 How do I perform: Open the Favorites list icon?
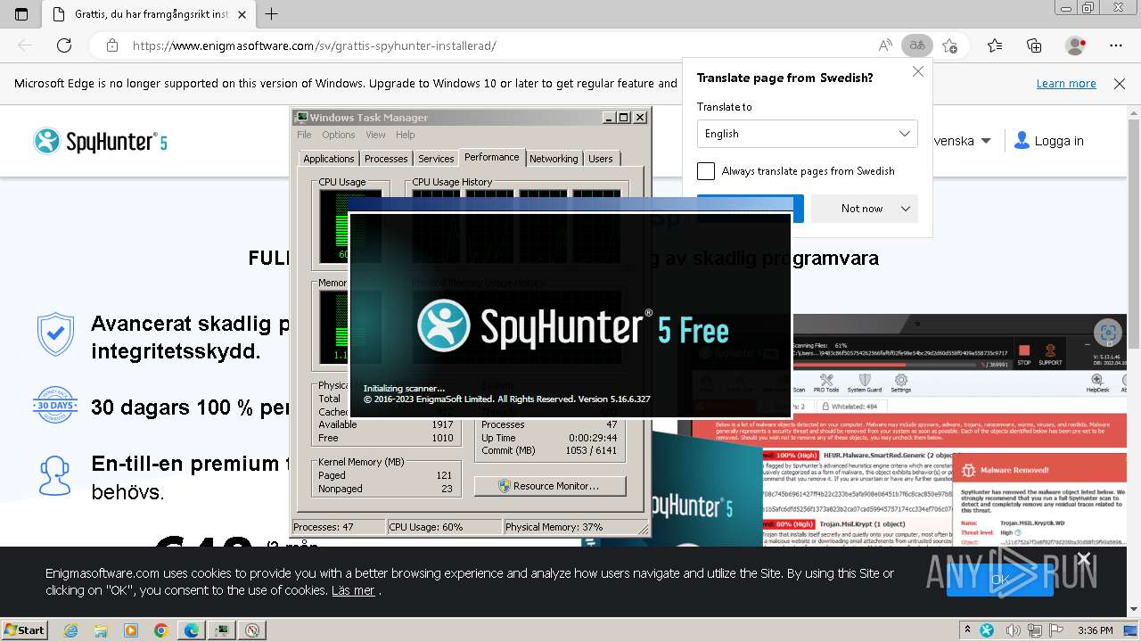(995, 45)
